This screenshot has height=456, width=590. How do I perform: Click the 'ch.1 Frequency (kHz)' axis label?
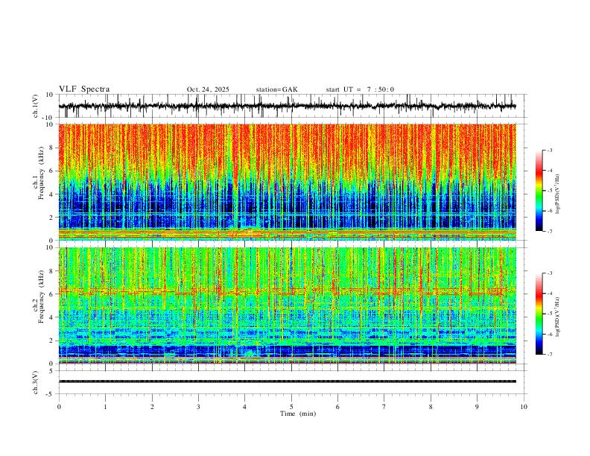(39, 173)
